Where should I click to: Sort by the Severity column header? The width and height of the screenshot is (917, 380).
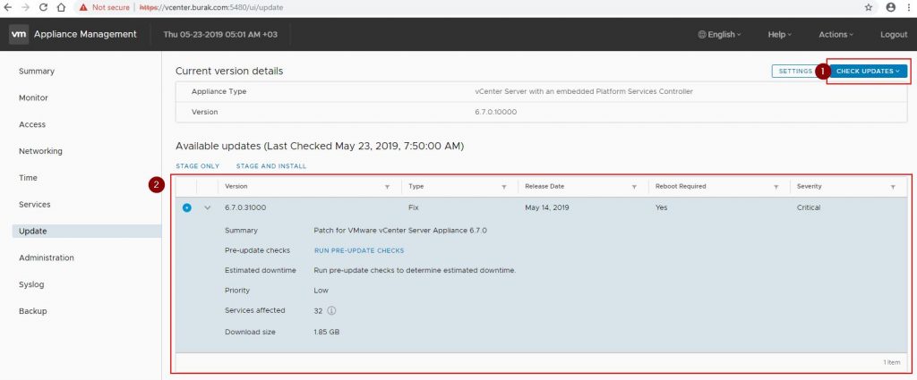809,186
